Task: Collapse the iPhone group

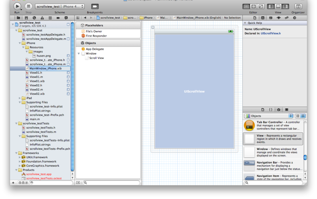Action: coord(20,43)
